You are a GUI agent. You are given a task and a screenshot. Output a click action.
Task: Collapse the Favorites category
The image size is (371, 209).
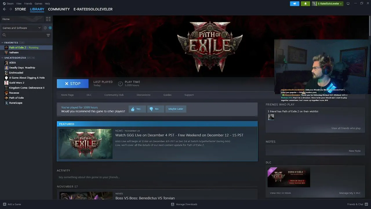(x=3, y=43)
